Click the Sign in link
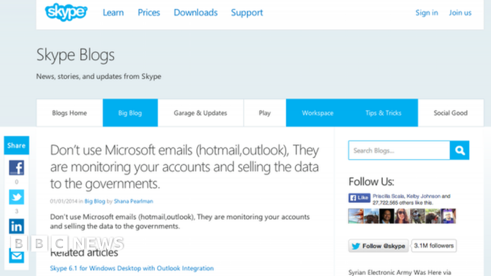The width and height of the screenshot is (491, 276). (426, 13)
